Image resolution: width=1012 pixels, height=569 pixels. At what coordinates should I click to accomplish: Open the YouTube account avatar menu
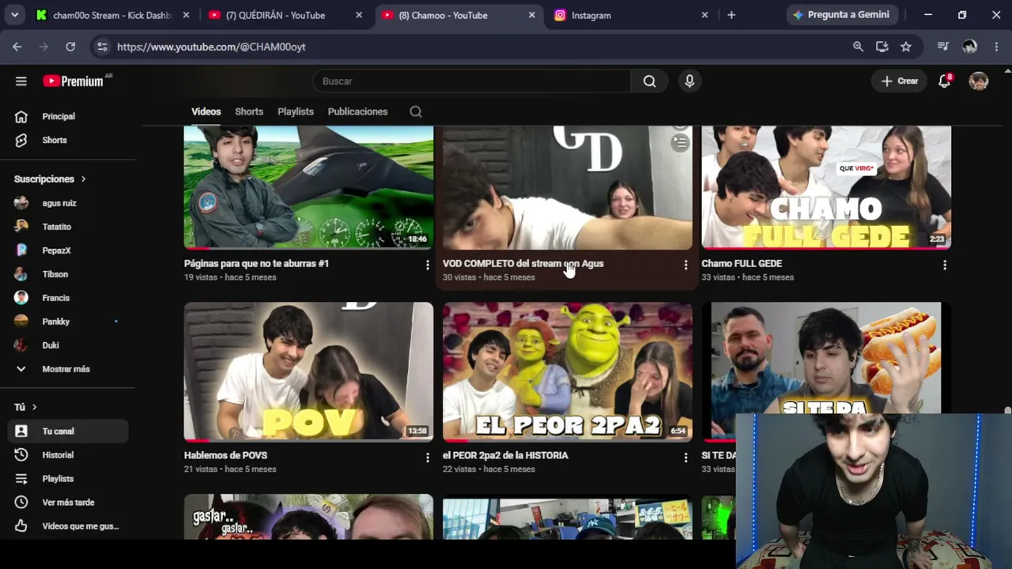click(x=979, y=81)
